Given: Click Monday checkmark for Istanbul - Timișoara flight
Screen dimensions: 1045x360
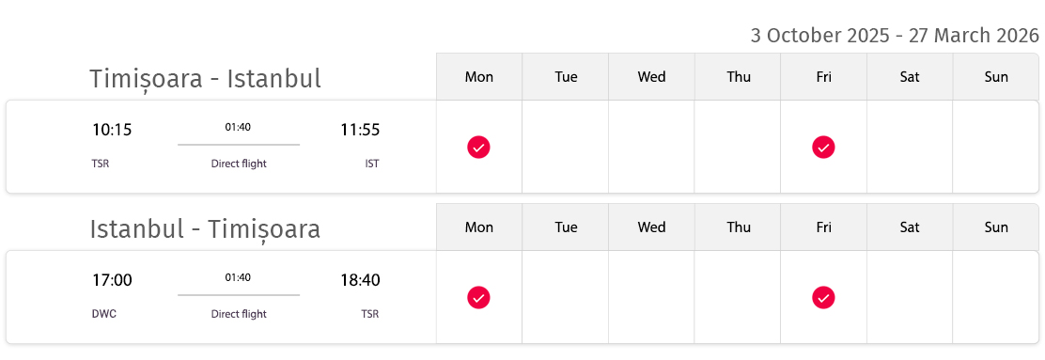Looking at the screenshot, I should (x=478, y=297).
